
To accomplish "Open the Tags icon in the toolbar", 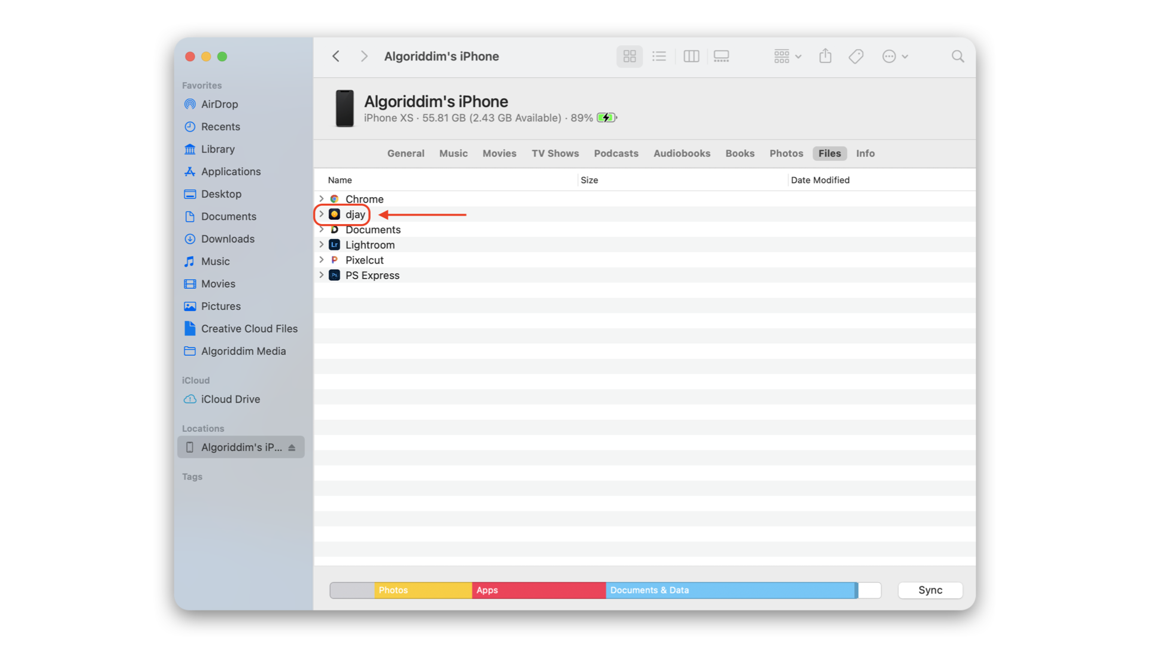I will 855,56.
